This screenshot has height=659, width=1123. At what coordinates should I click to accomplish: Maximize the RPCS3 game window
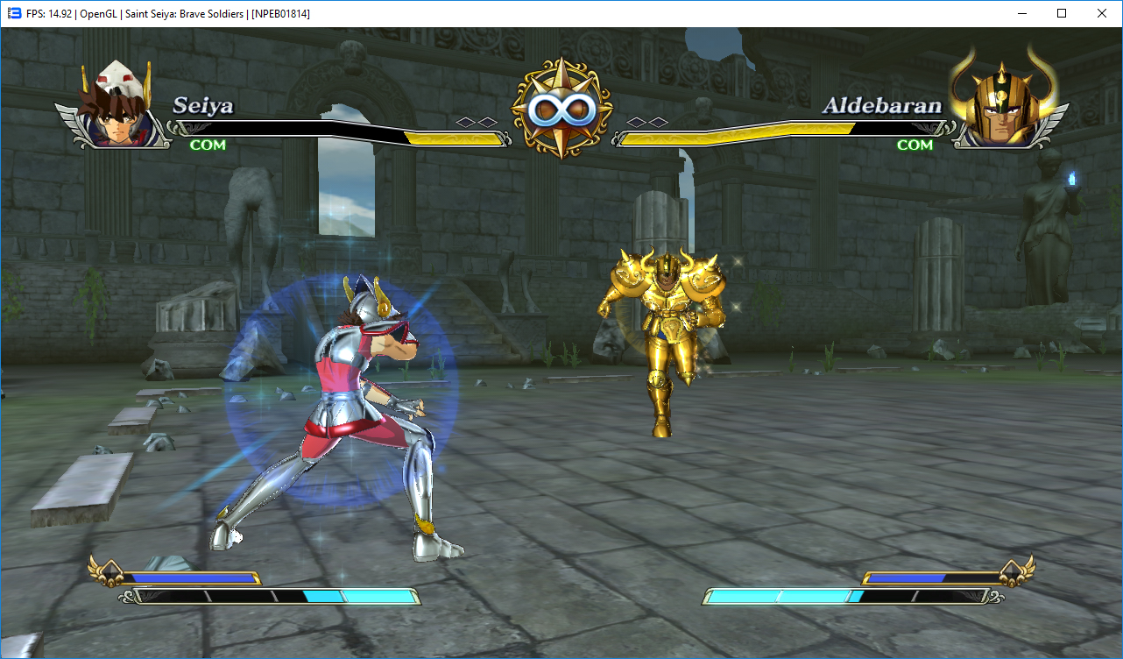point(1062,13)
